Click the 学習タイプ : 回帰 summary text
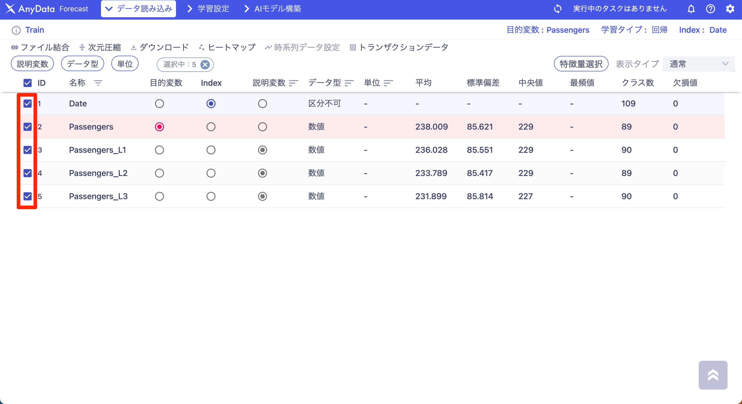 (634, 30)
